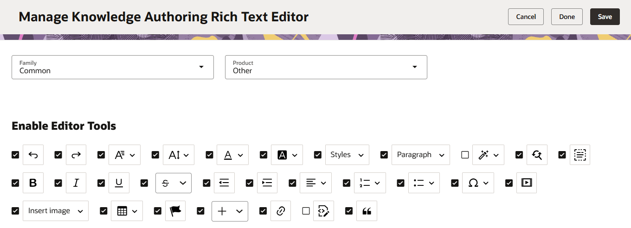Click the Underline tool icon
This screenshot has width=631, height=228.
119,183
